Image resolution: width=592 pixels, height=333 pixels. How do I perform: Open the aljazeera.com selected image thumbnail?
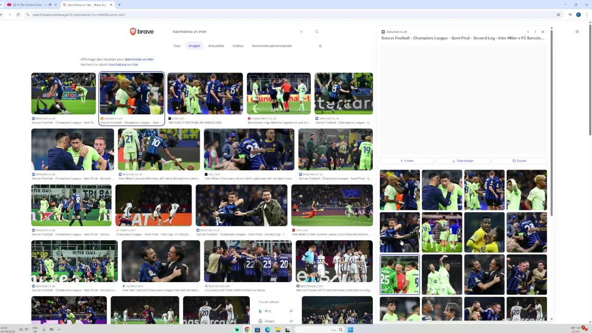pyautogui.click(x=132, y=93)
